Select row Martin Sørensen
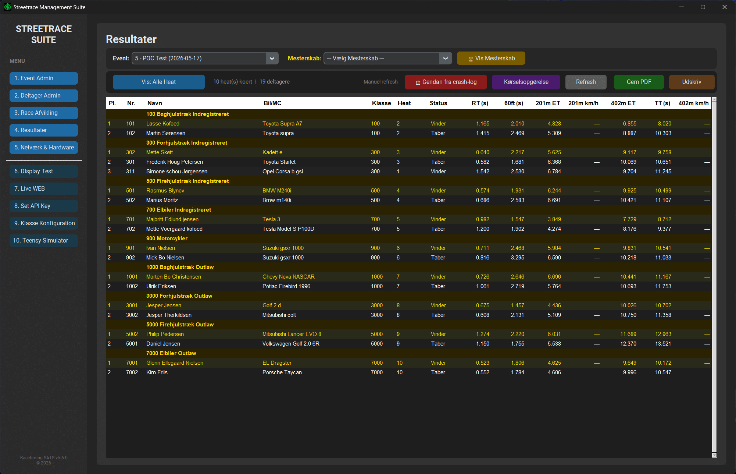The image size is (736, 474). pos(409,133)
